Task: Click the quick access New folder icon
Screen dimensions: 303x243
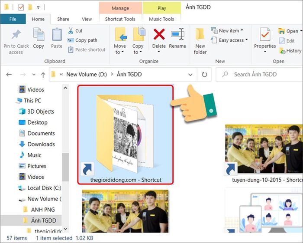Action: point(30,7)
